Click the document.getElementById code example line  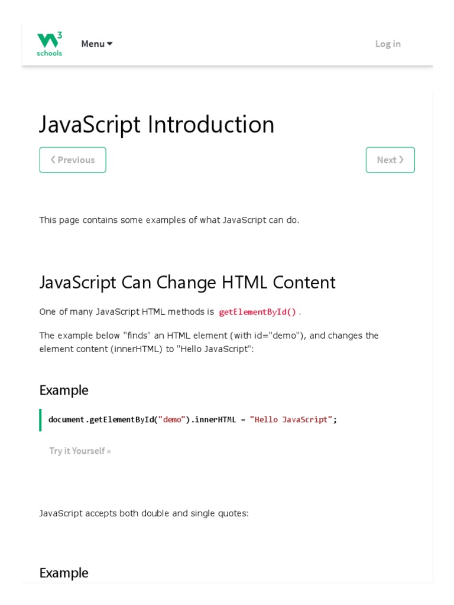pyautogui.click(x=192, y=419)
